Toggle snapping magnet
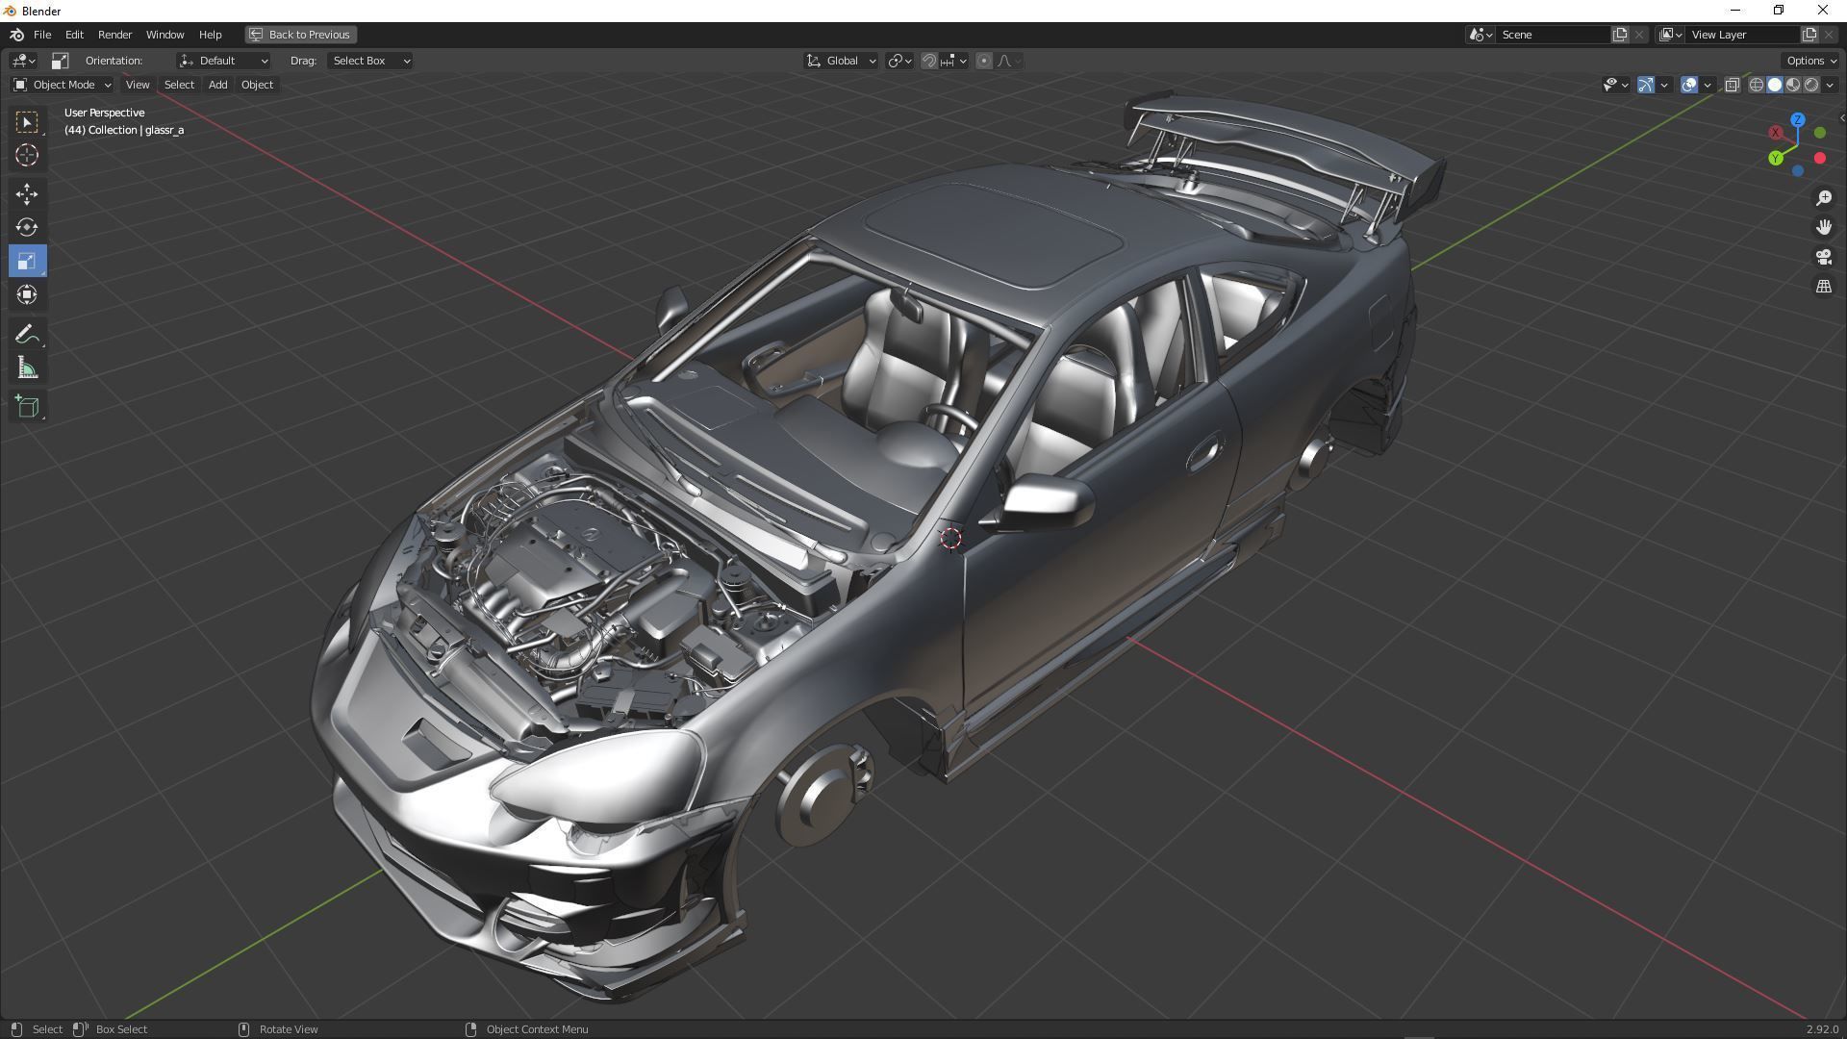 pyautogui.click(x=928, y=61)
